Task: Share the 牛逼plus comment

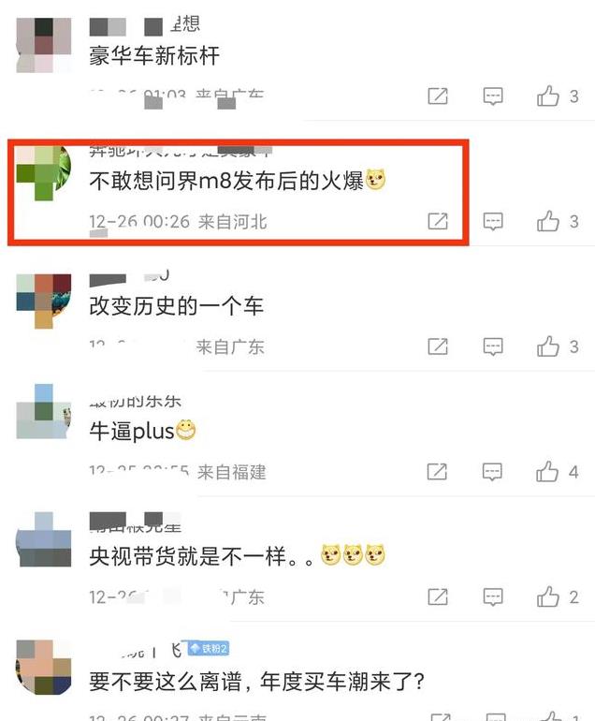Action: point(437,471)
